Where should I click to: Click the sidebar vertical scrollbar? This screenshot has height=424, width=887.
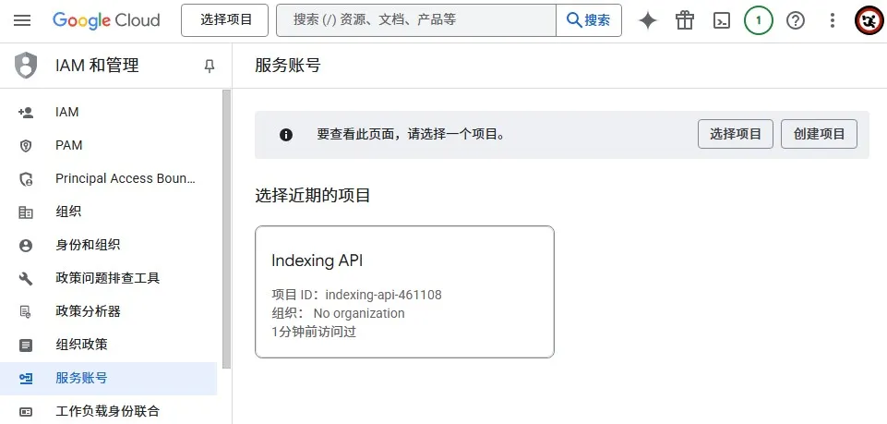pos(227,229)
